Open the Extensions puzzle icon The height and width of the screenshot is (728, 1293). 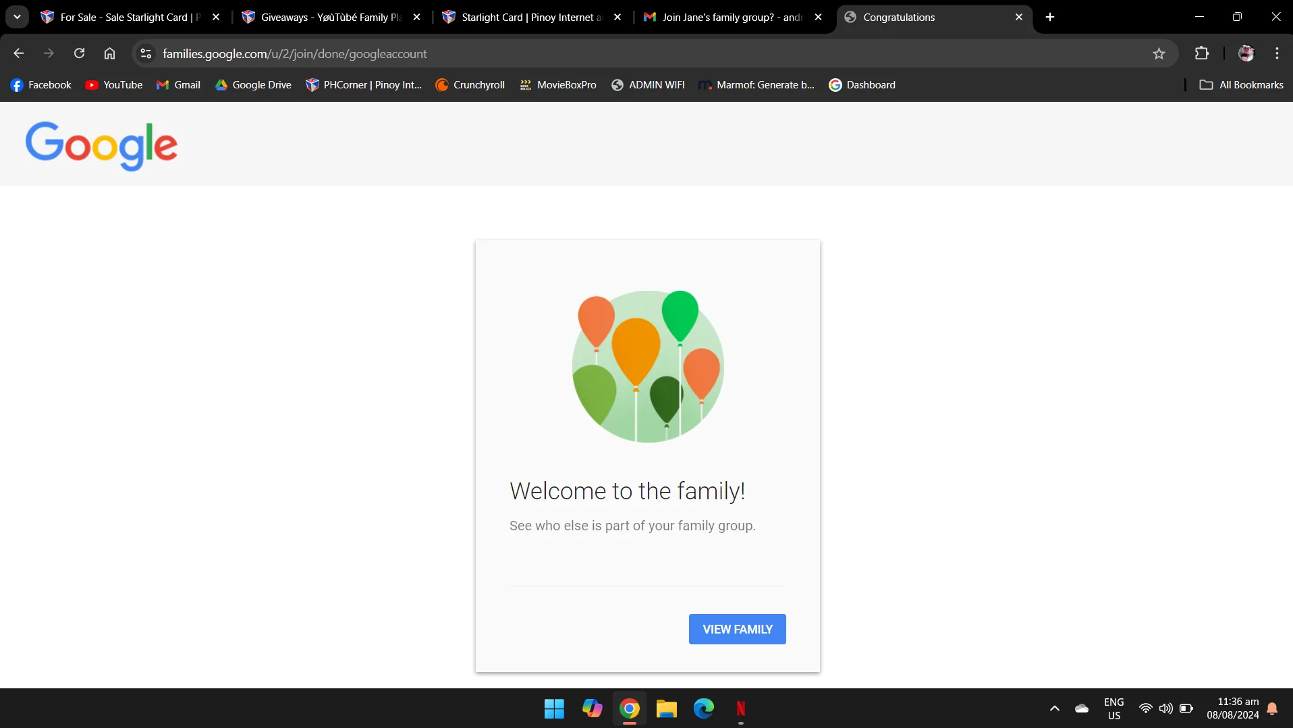(1202, 53)
